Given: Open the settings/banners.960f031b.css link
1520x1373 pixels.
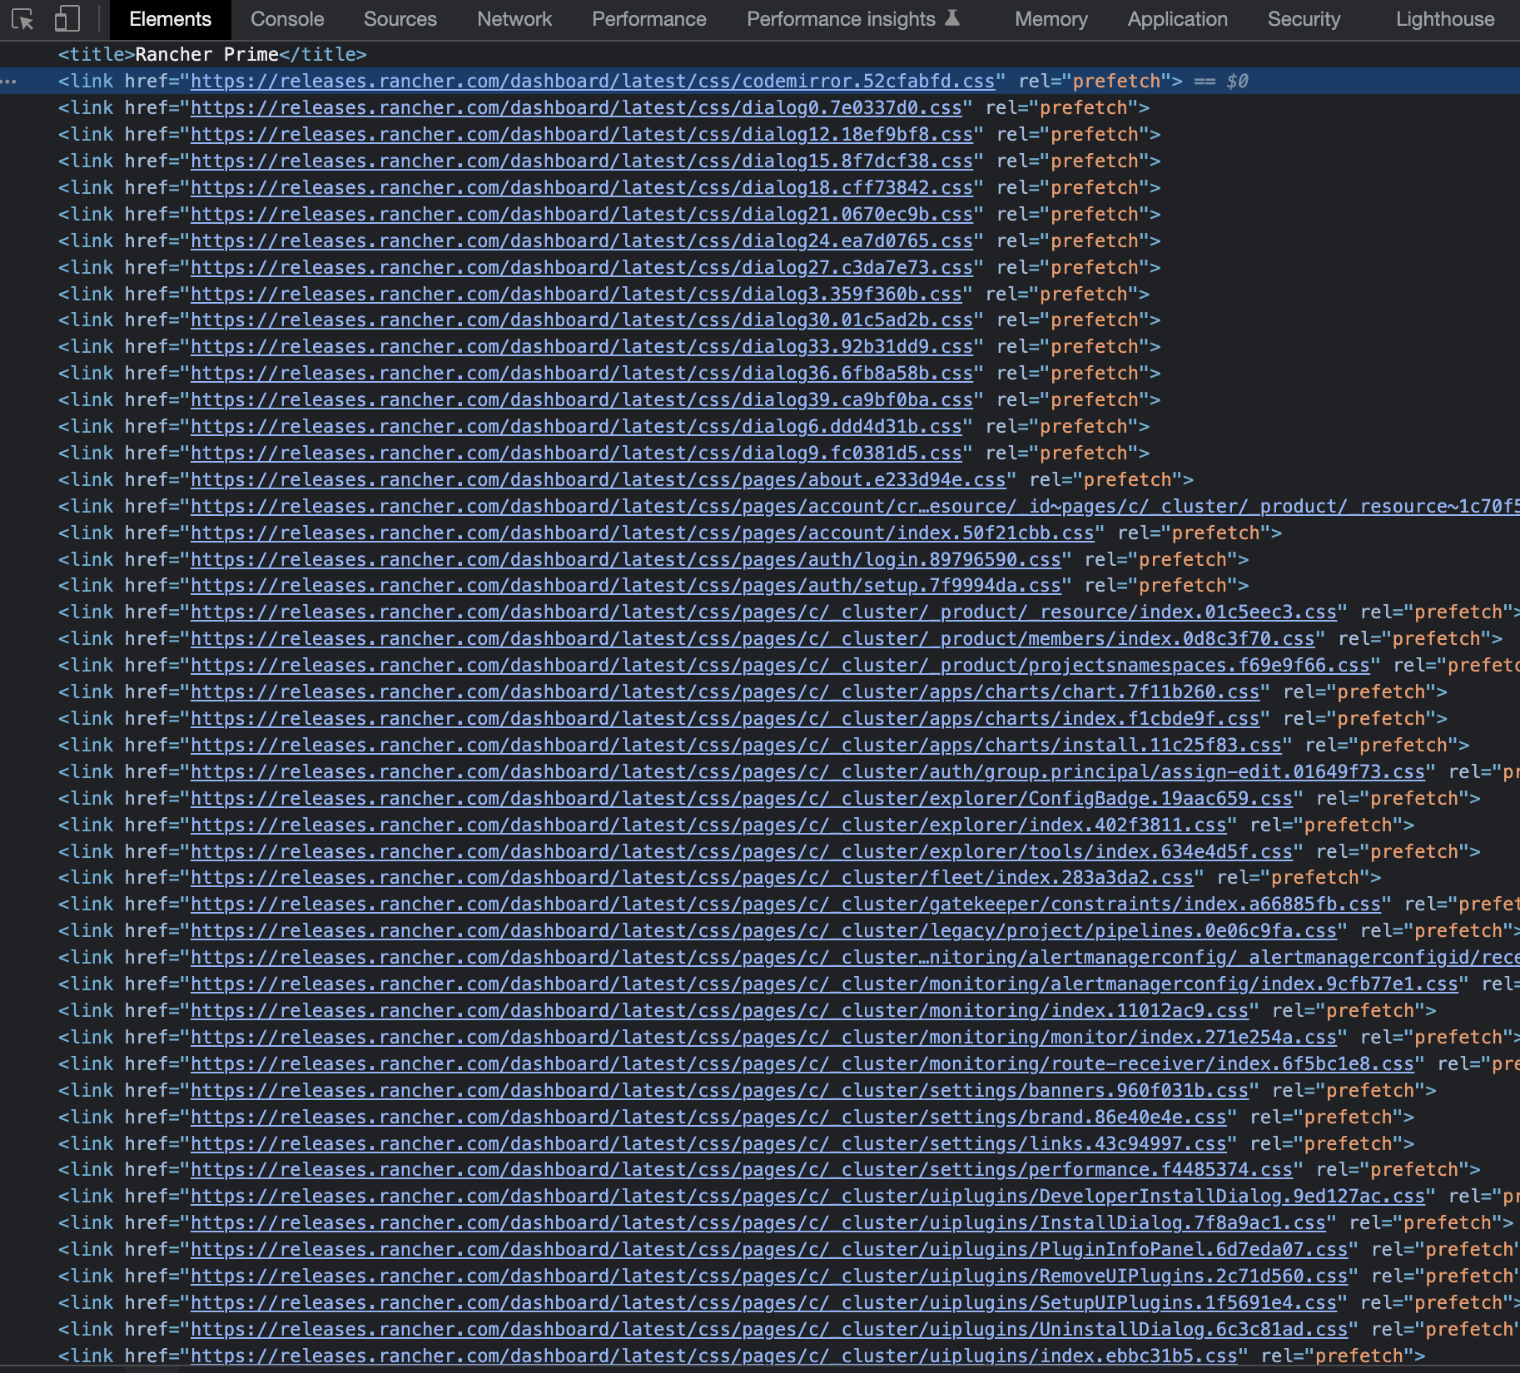Looking at the screenshot, I should [x=720, y=1089].
